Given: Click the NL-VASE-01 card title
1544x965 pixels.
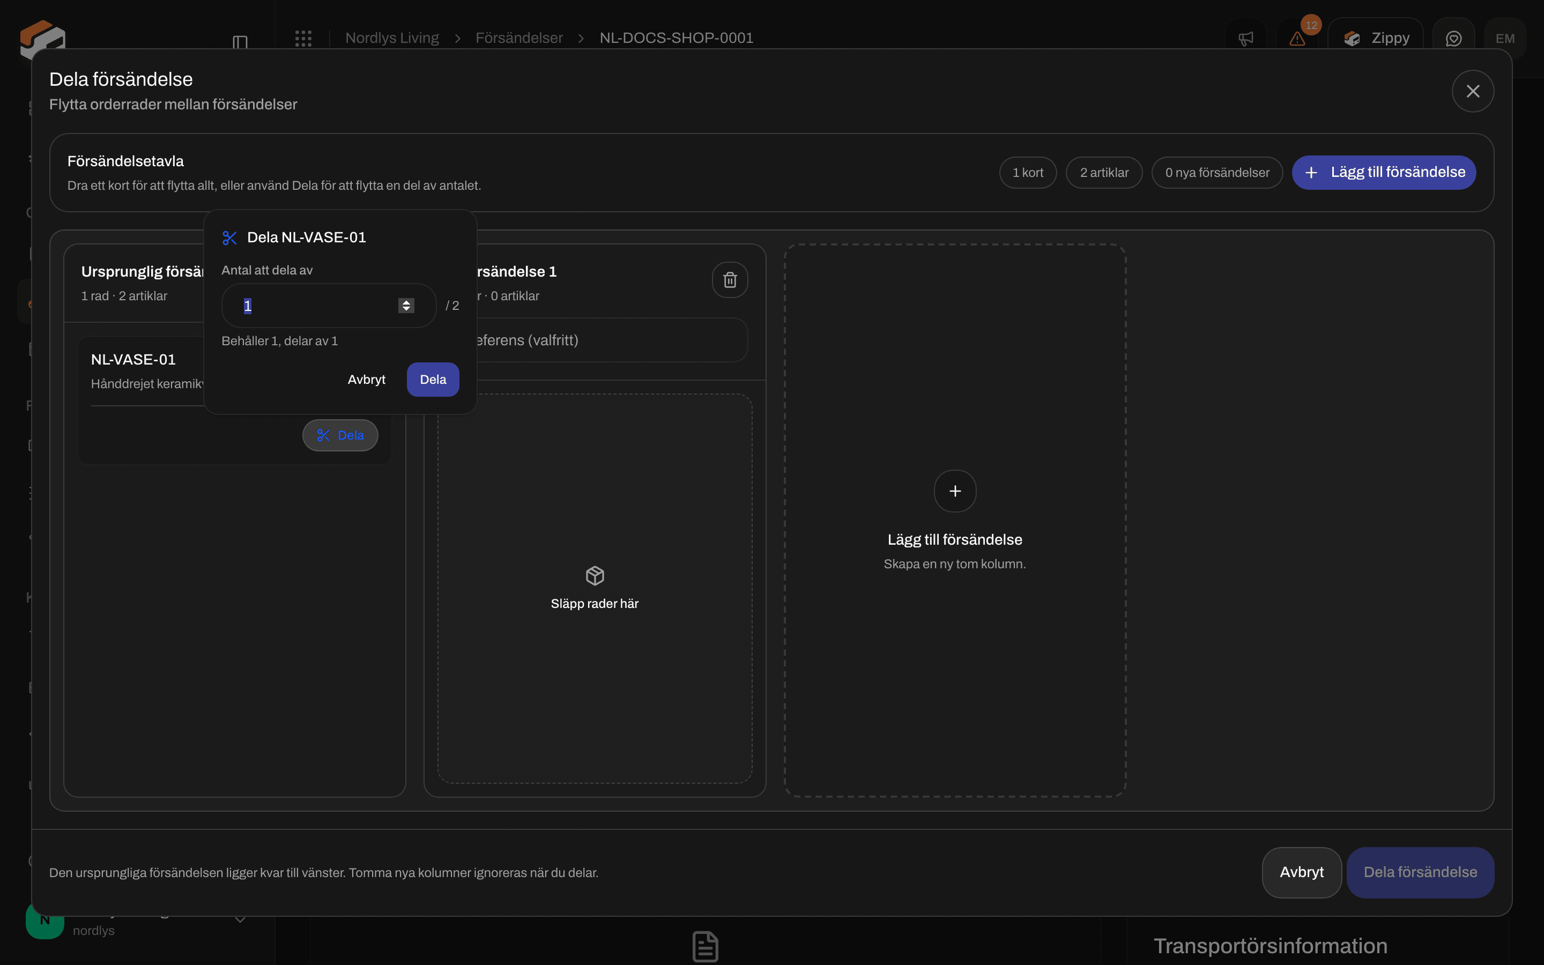Looking at the screenshot, I should click(x=133, y=360).
